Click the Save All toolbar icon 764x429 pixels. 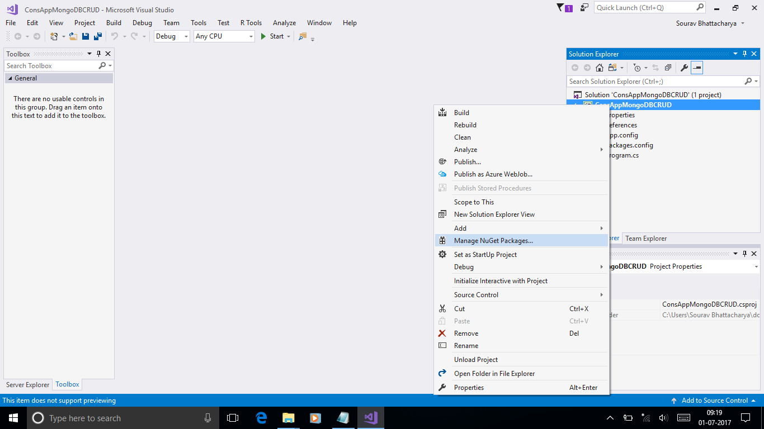[98, 36]
